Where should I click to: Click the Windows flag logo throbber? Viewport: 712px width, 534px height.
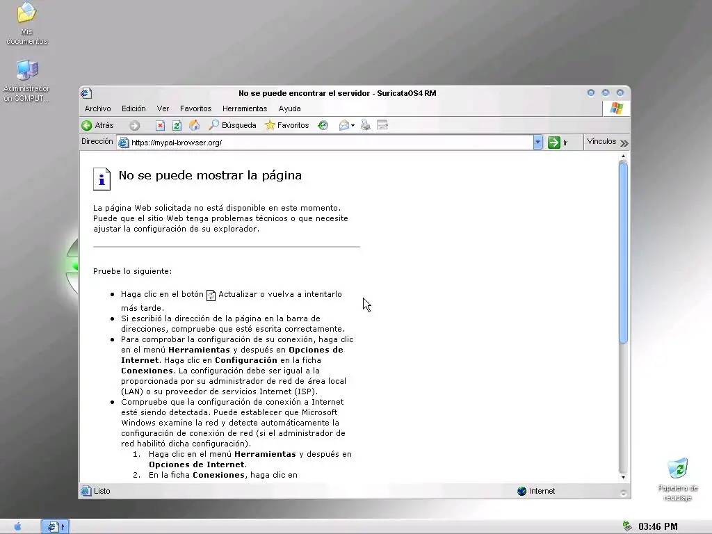[616, 108]
